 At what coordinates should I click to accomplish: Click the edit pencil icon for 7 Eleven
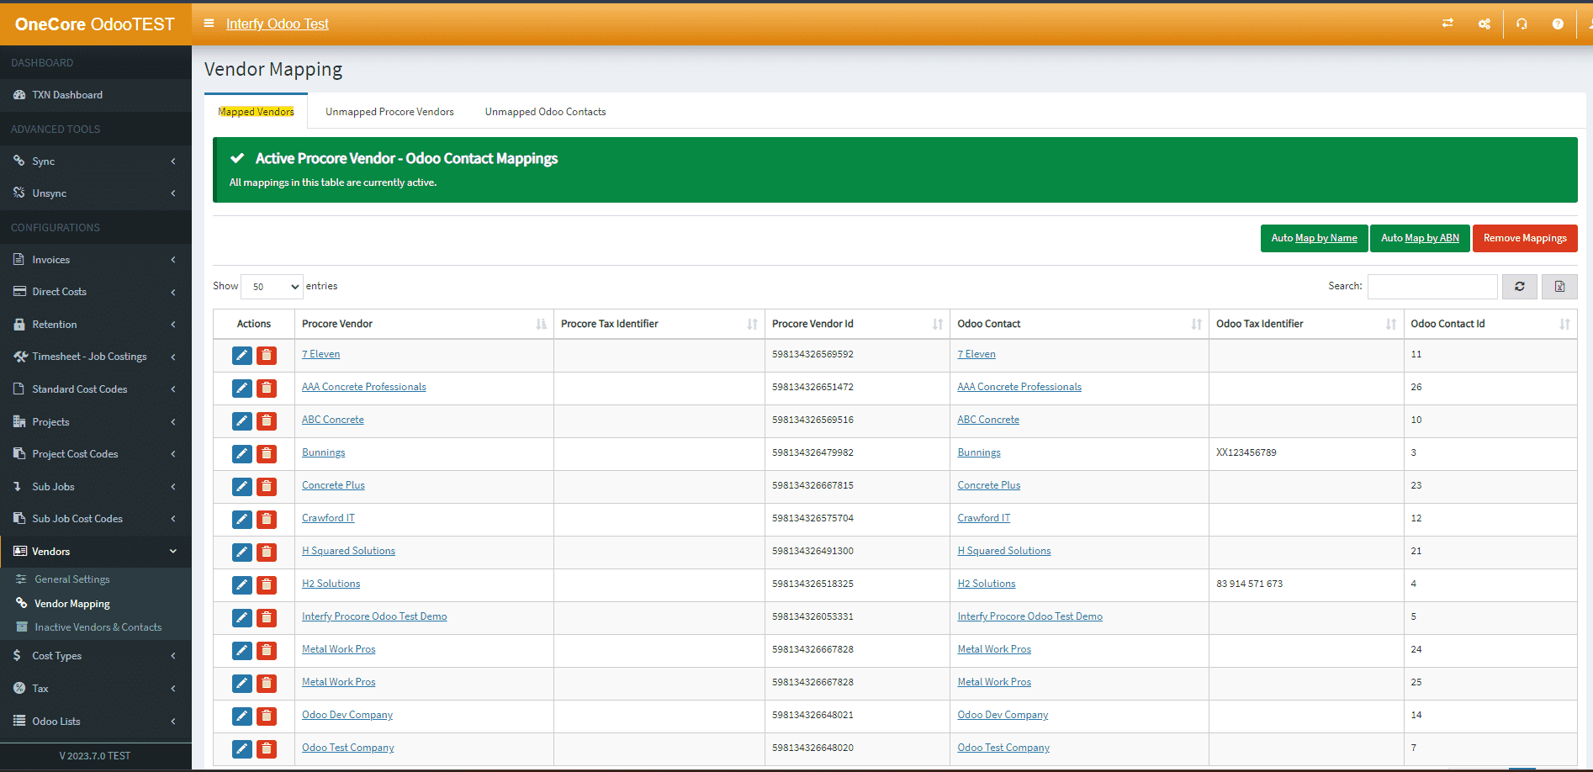coord(241,356)
